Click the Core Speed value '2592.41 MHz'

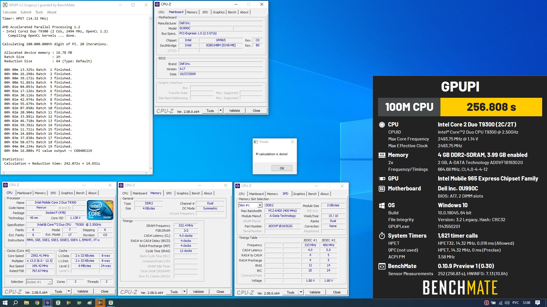pyautogui.click(x=40, y=256)
